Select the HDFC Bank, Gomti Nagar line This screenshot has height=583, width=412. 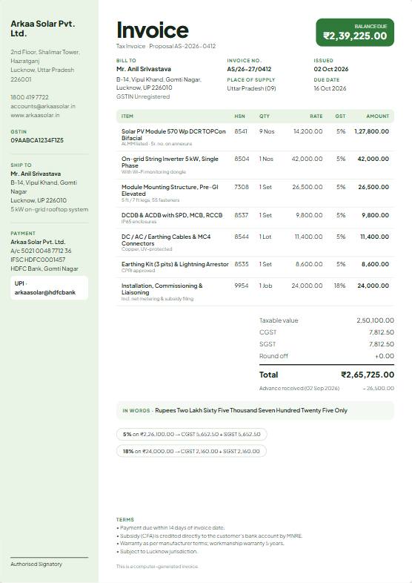tap(44, 269)
